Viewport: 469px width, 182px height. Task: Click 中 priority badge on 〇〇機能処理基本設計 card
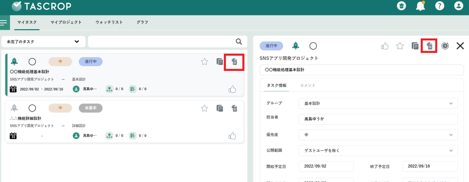pyautogui.click(x=60, y=62)
